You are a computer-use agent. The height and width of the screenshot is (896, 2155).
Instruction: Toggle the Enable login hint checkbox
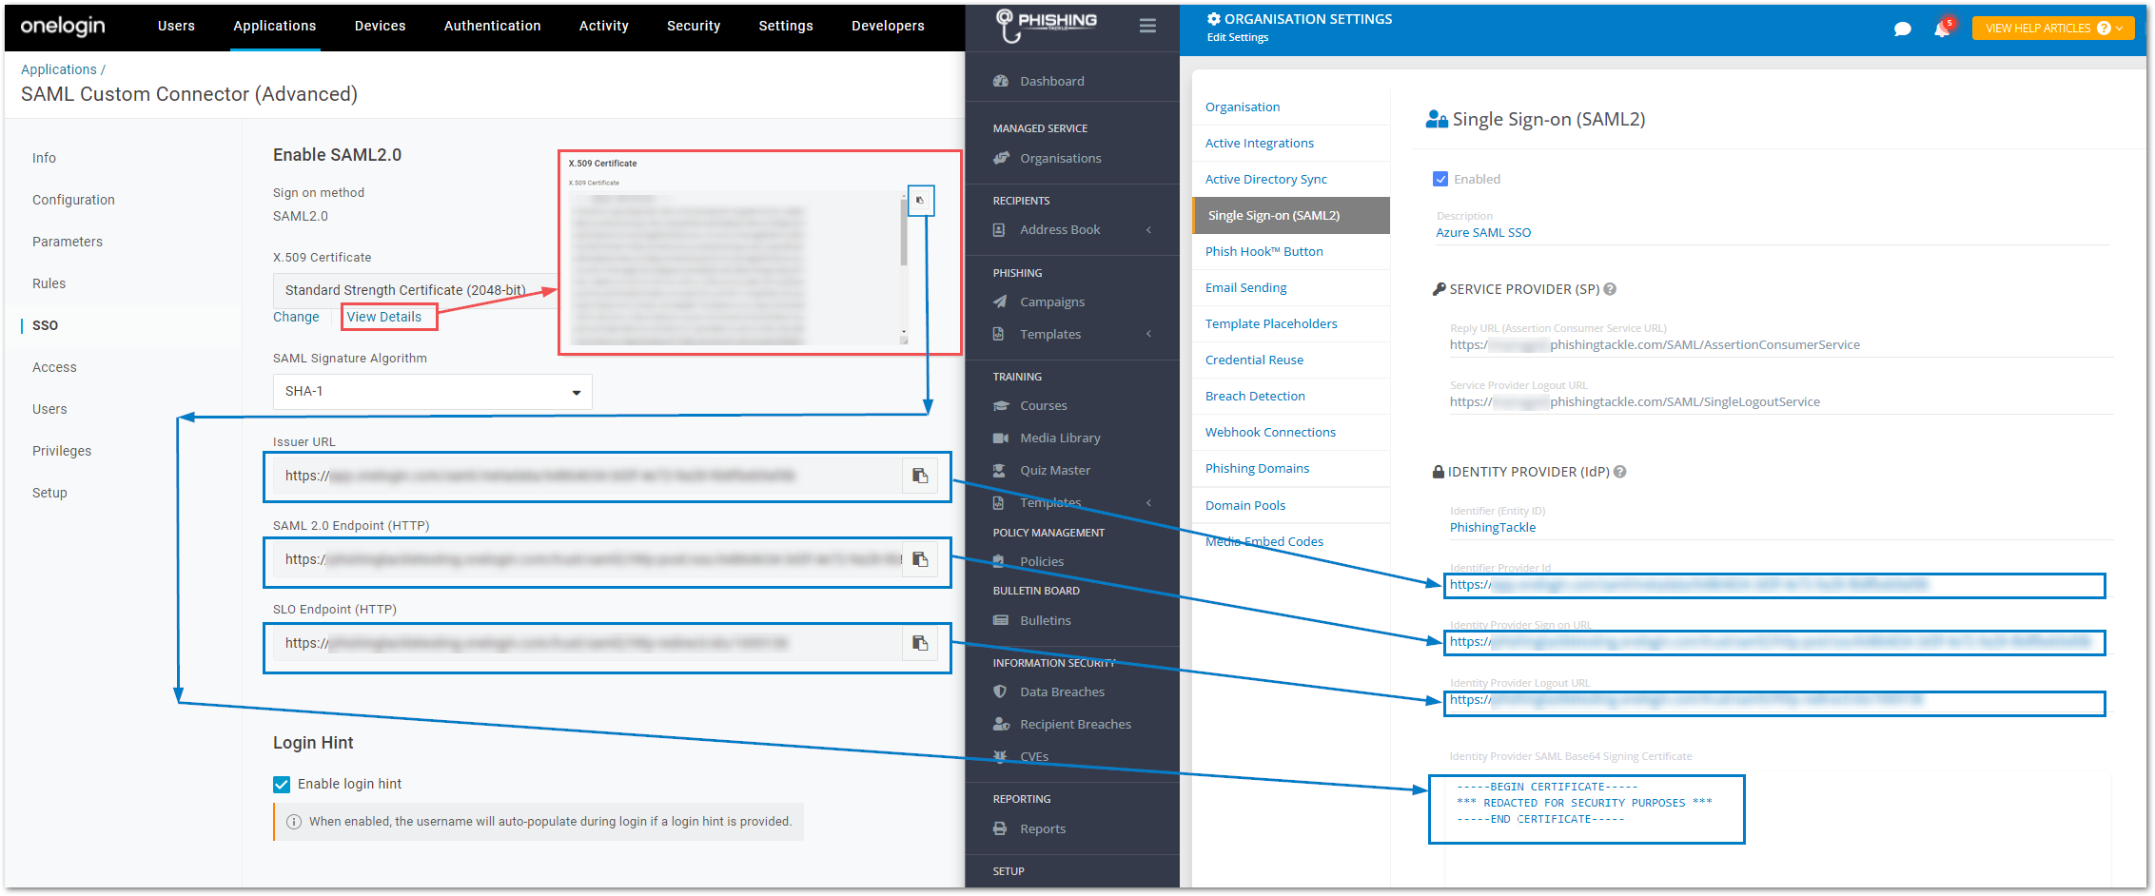tap(282, 784)
